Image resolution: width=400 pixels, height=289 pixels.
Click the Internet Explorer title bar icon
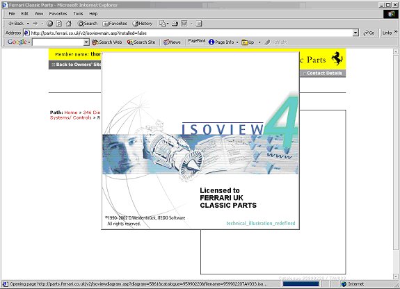[x=5, y=5]
